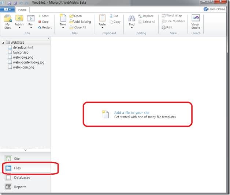Switch to the Reports workspace
This screenshot has height=195, width=230.
25,187
